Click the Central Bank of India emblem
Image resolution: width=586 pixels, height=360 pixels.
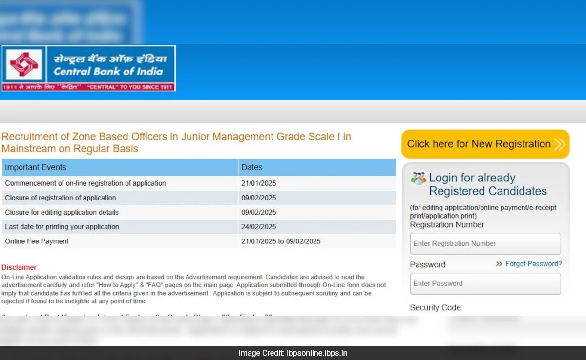coord(24,65)
